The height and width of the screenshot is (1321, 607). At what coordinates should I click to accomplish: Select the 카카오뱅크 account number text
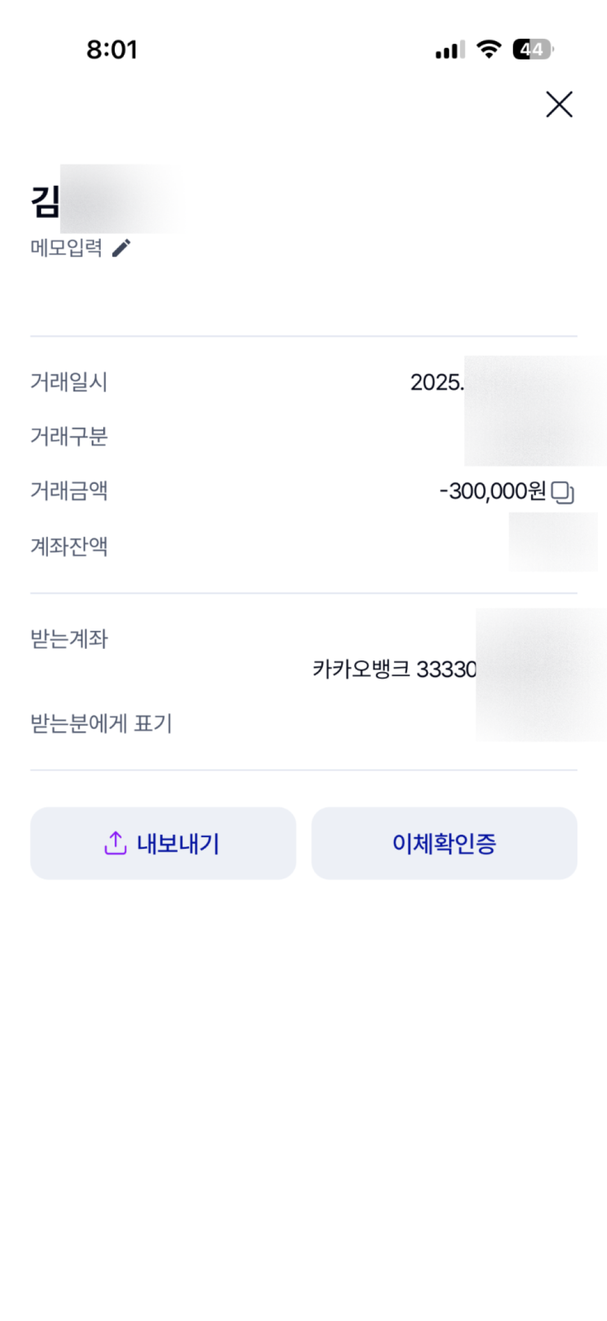[394, 669]
